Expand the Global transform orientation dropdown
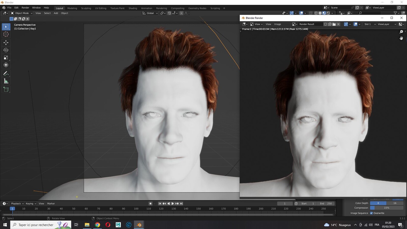 pyautogui.click(x=150, y=13)
